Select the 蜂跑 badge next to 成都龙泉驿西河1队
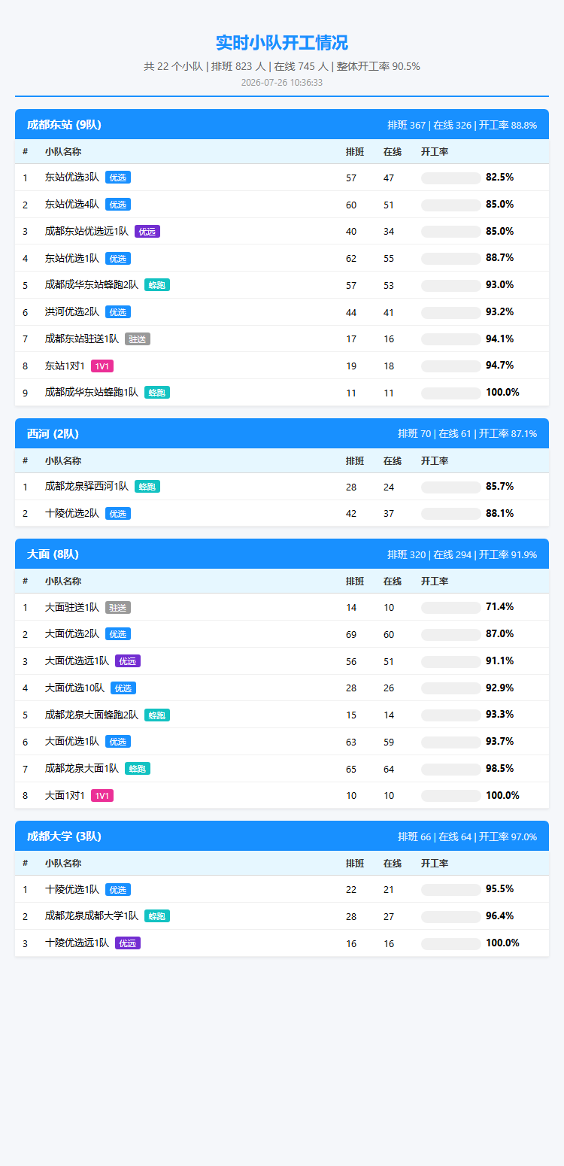 coord(147,487)
